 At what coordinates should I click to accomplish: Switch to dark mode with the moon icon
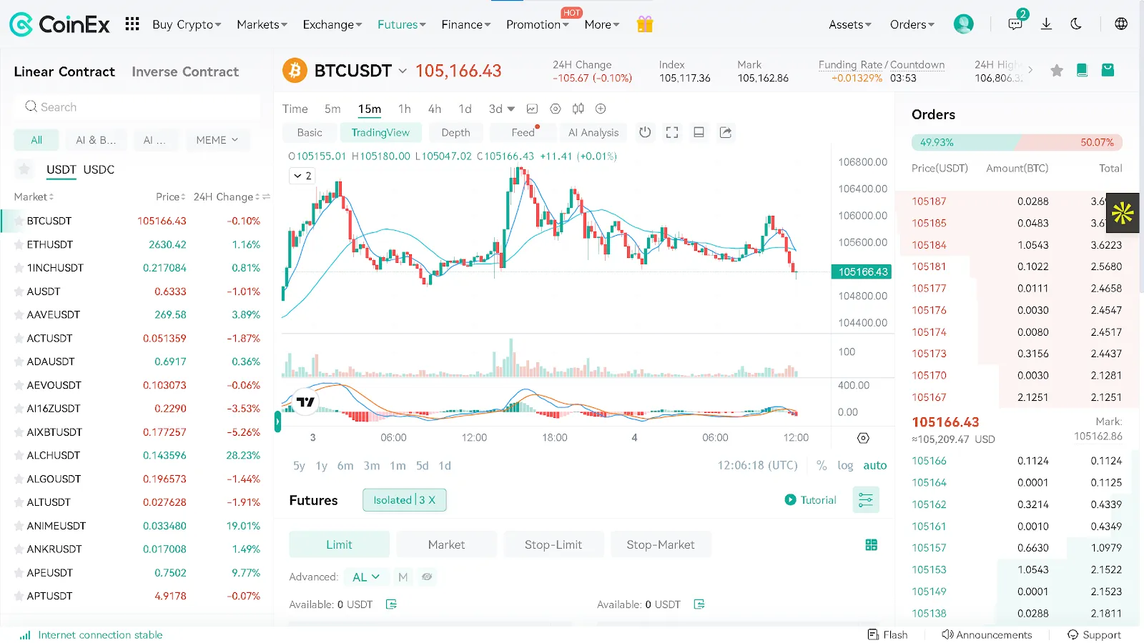pyautogui.click(x=1076, y=24)
